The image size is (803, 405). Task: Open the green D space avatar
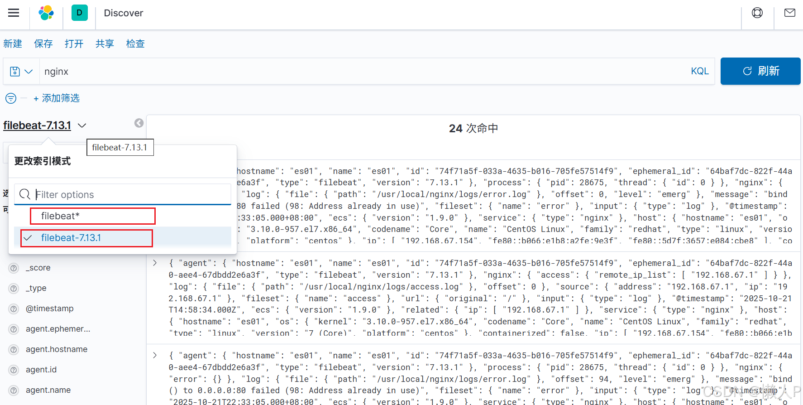click(80, 13)
